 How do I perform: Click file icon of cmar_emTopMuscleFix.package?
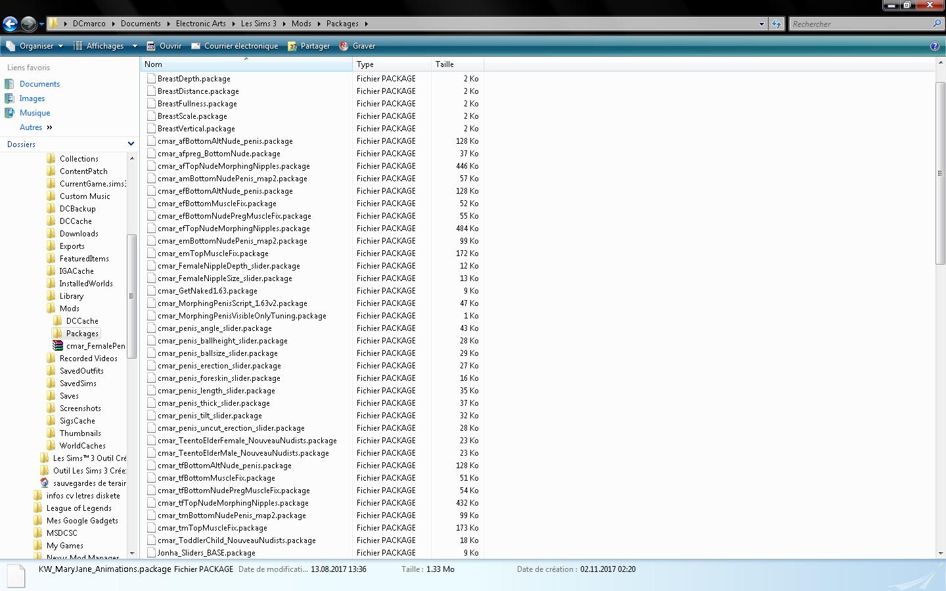(x=151, y=253)
